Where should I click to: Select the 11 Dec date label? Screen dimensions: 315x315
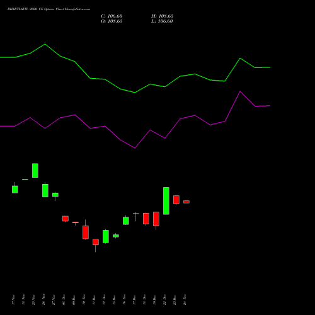pyautogui.click(x=94, y=299)
